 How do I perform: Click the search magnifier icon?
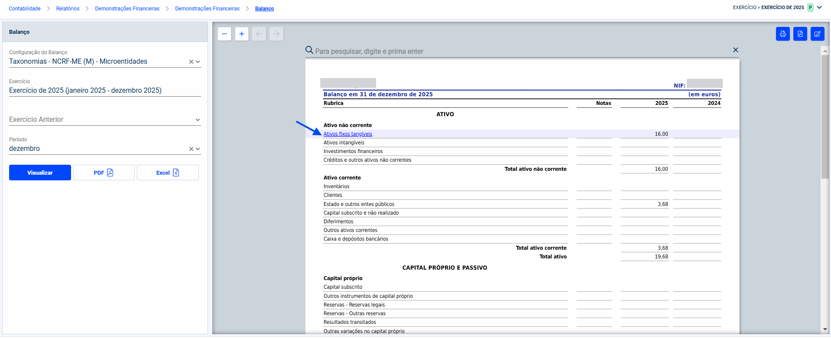(x=309, y=50)
